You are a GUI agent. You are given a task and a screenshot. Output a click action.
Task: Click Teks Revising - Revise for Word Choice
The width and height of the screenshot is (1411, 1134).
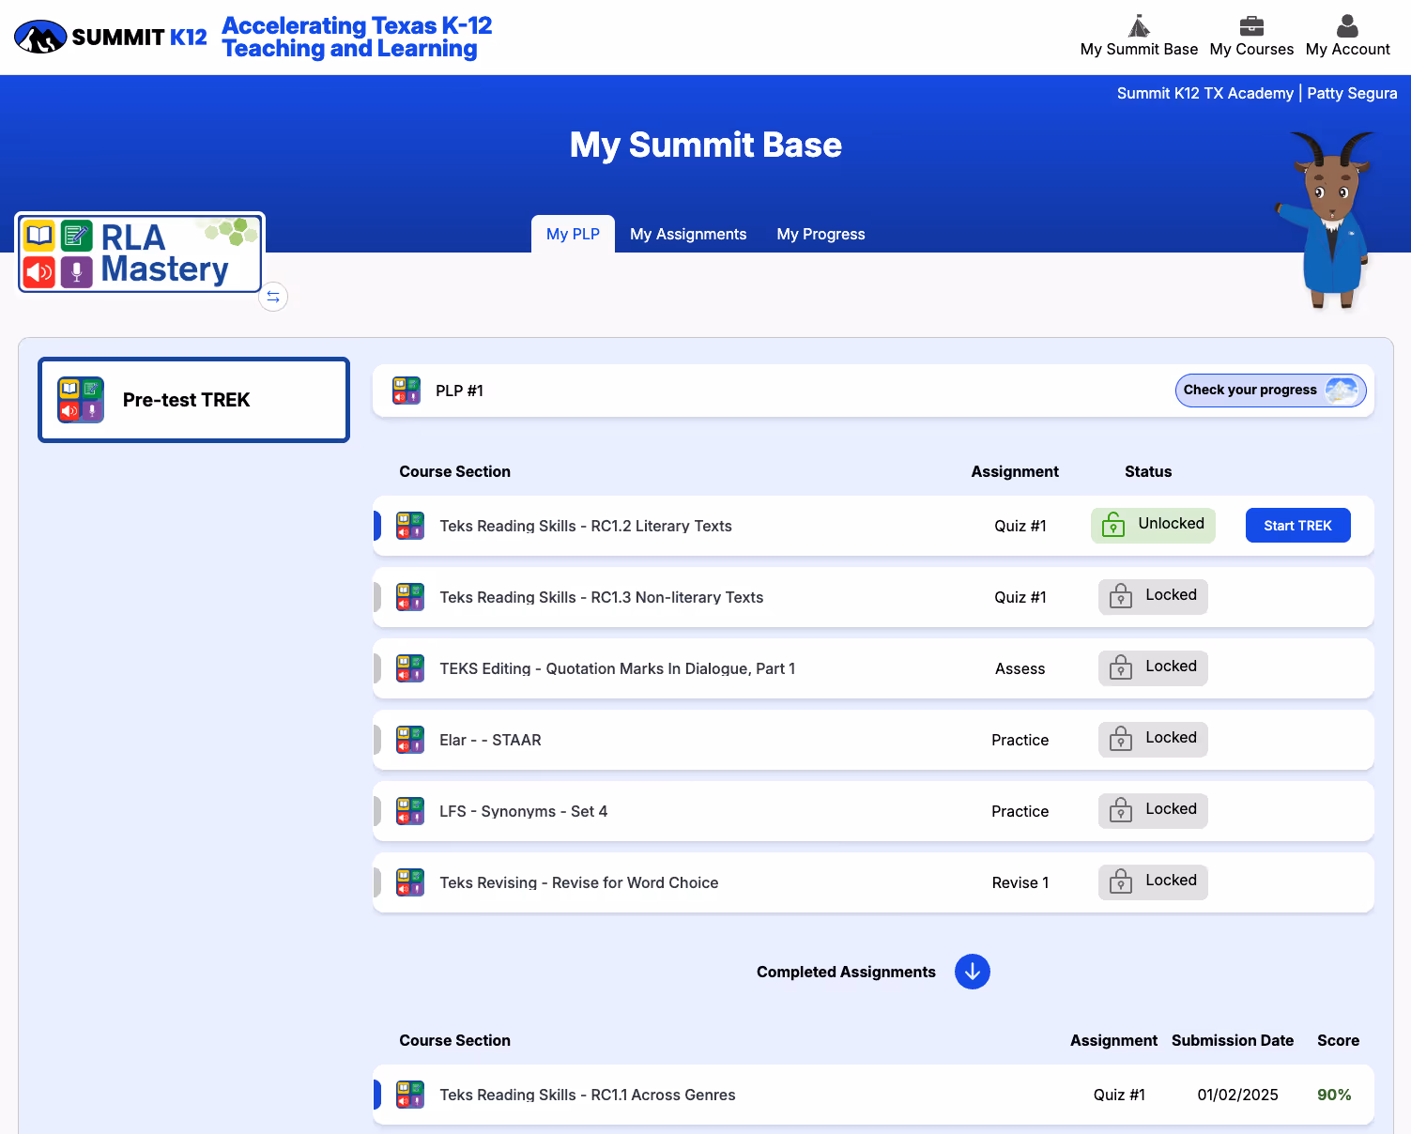578,882
